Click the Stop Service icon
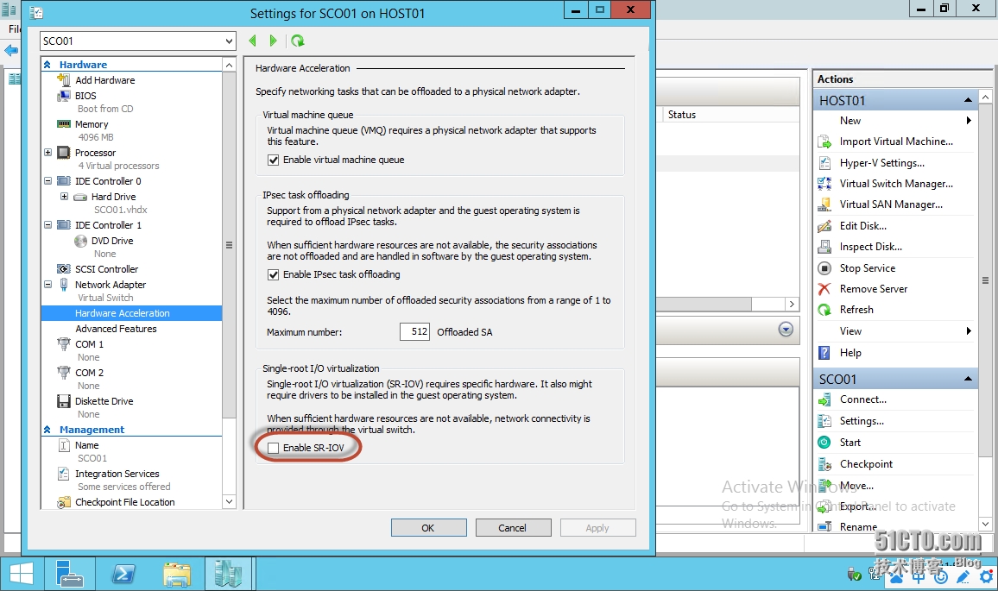 point(824,267)
